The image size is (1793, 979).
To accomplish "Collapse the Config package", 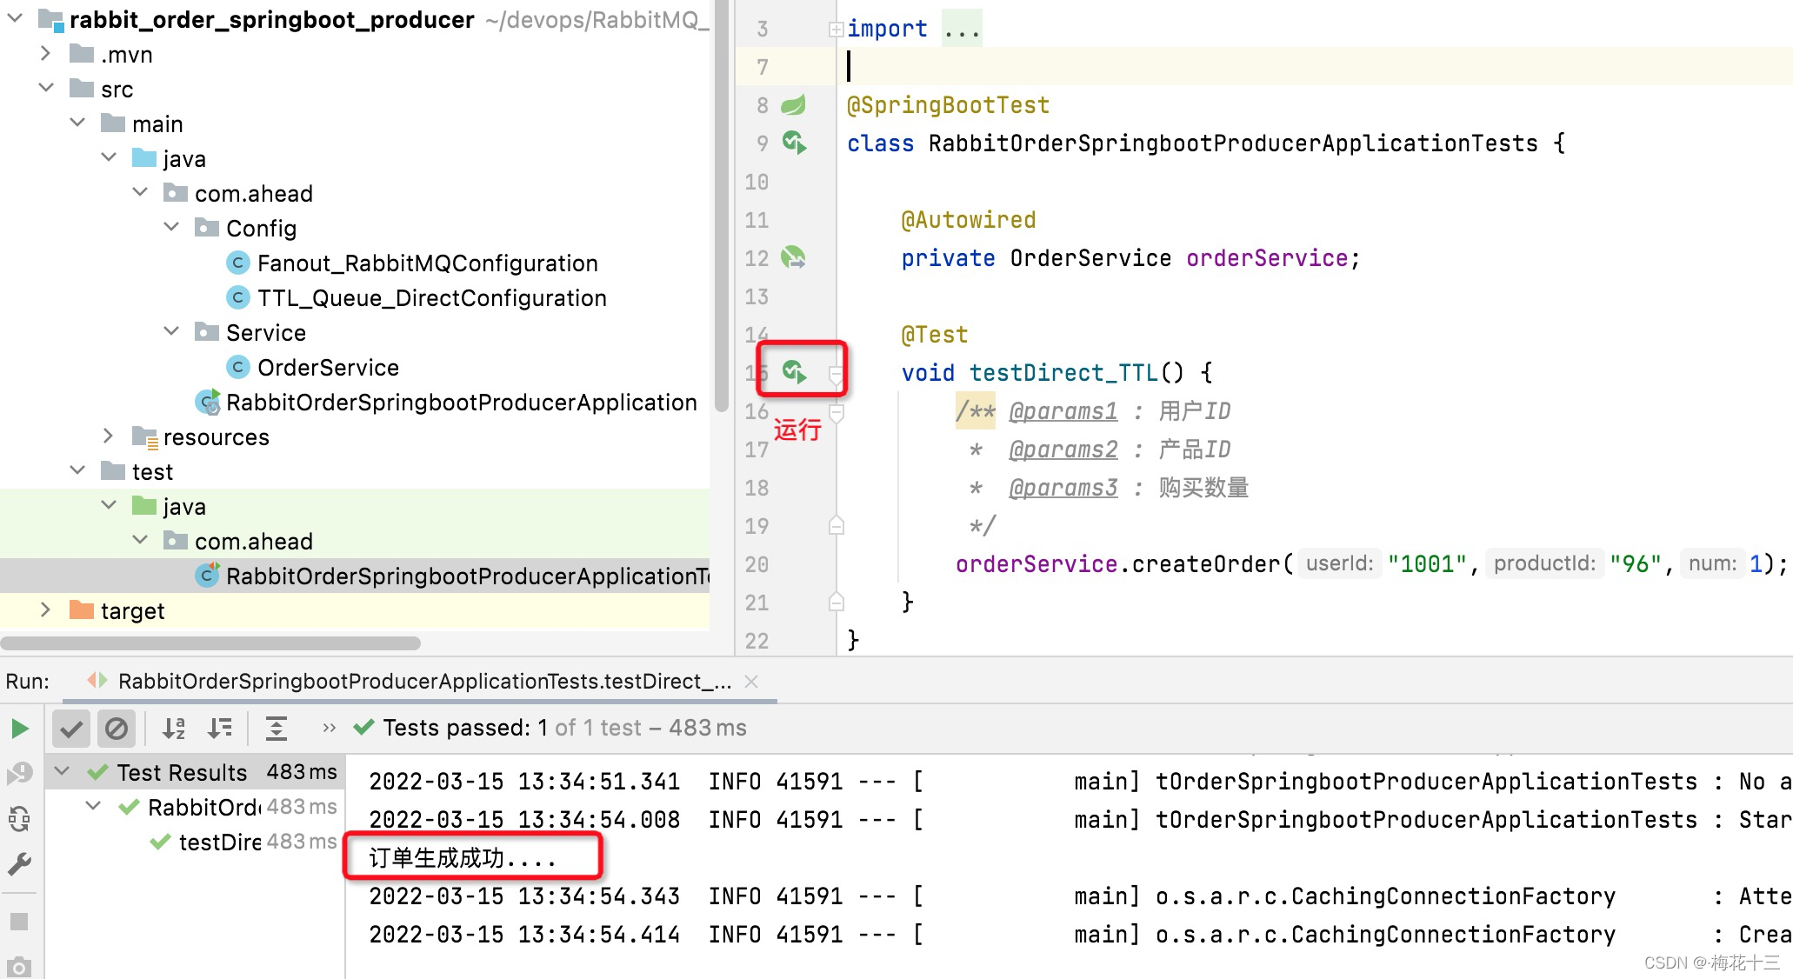I will 171,228.
